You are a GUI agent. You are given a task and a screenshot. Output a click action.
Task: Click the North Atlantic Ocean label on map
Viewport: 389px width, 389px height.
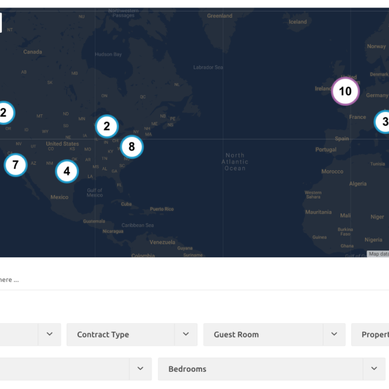235,162
